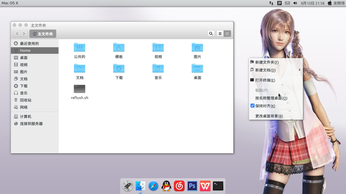Open the 图片 folder in file grid

click(197, 47)
